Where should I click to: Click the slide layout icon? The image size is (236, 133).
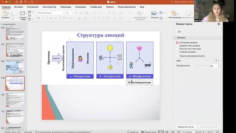coord(29,12)
